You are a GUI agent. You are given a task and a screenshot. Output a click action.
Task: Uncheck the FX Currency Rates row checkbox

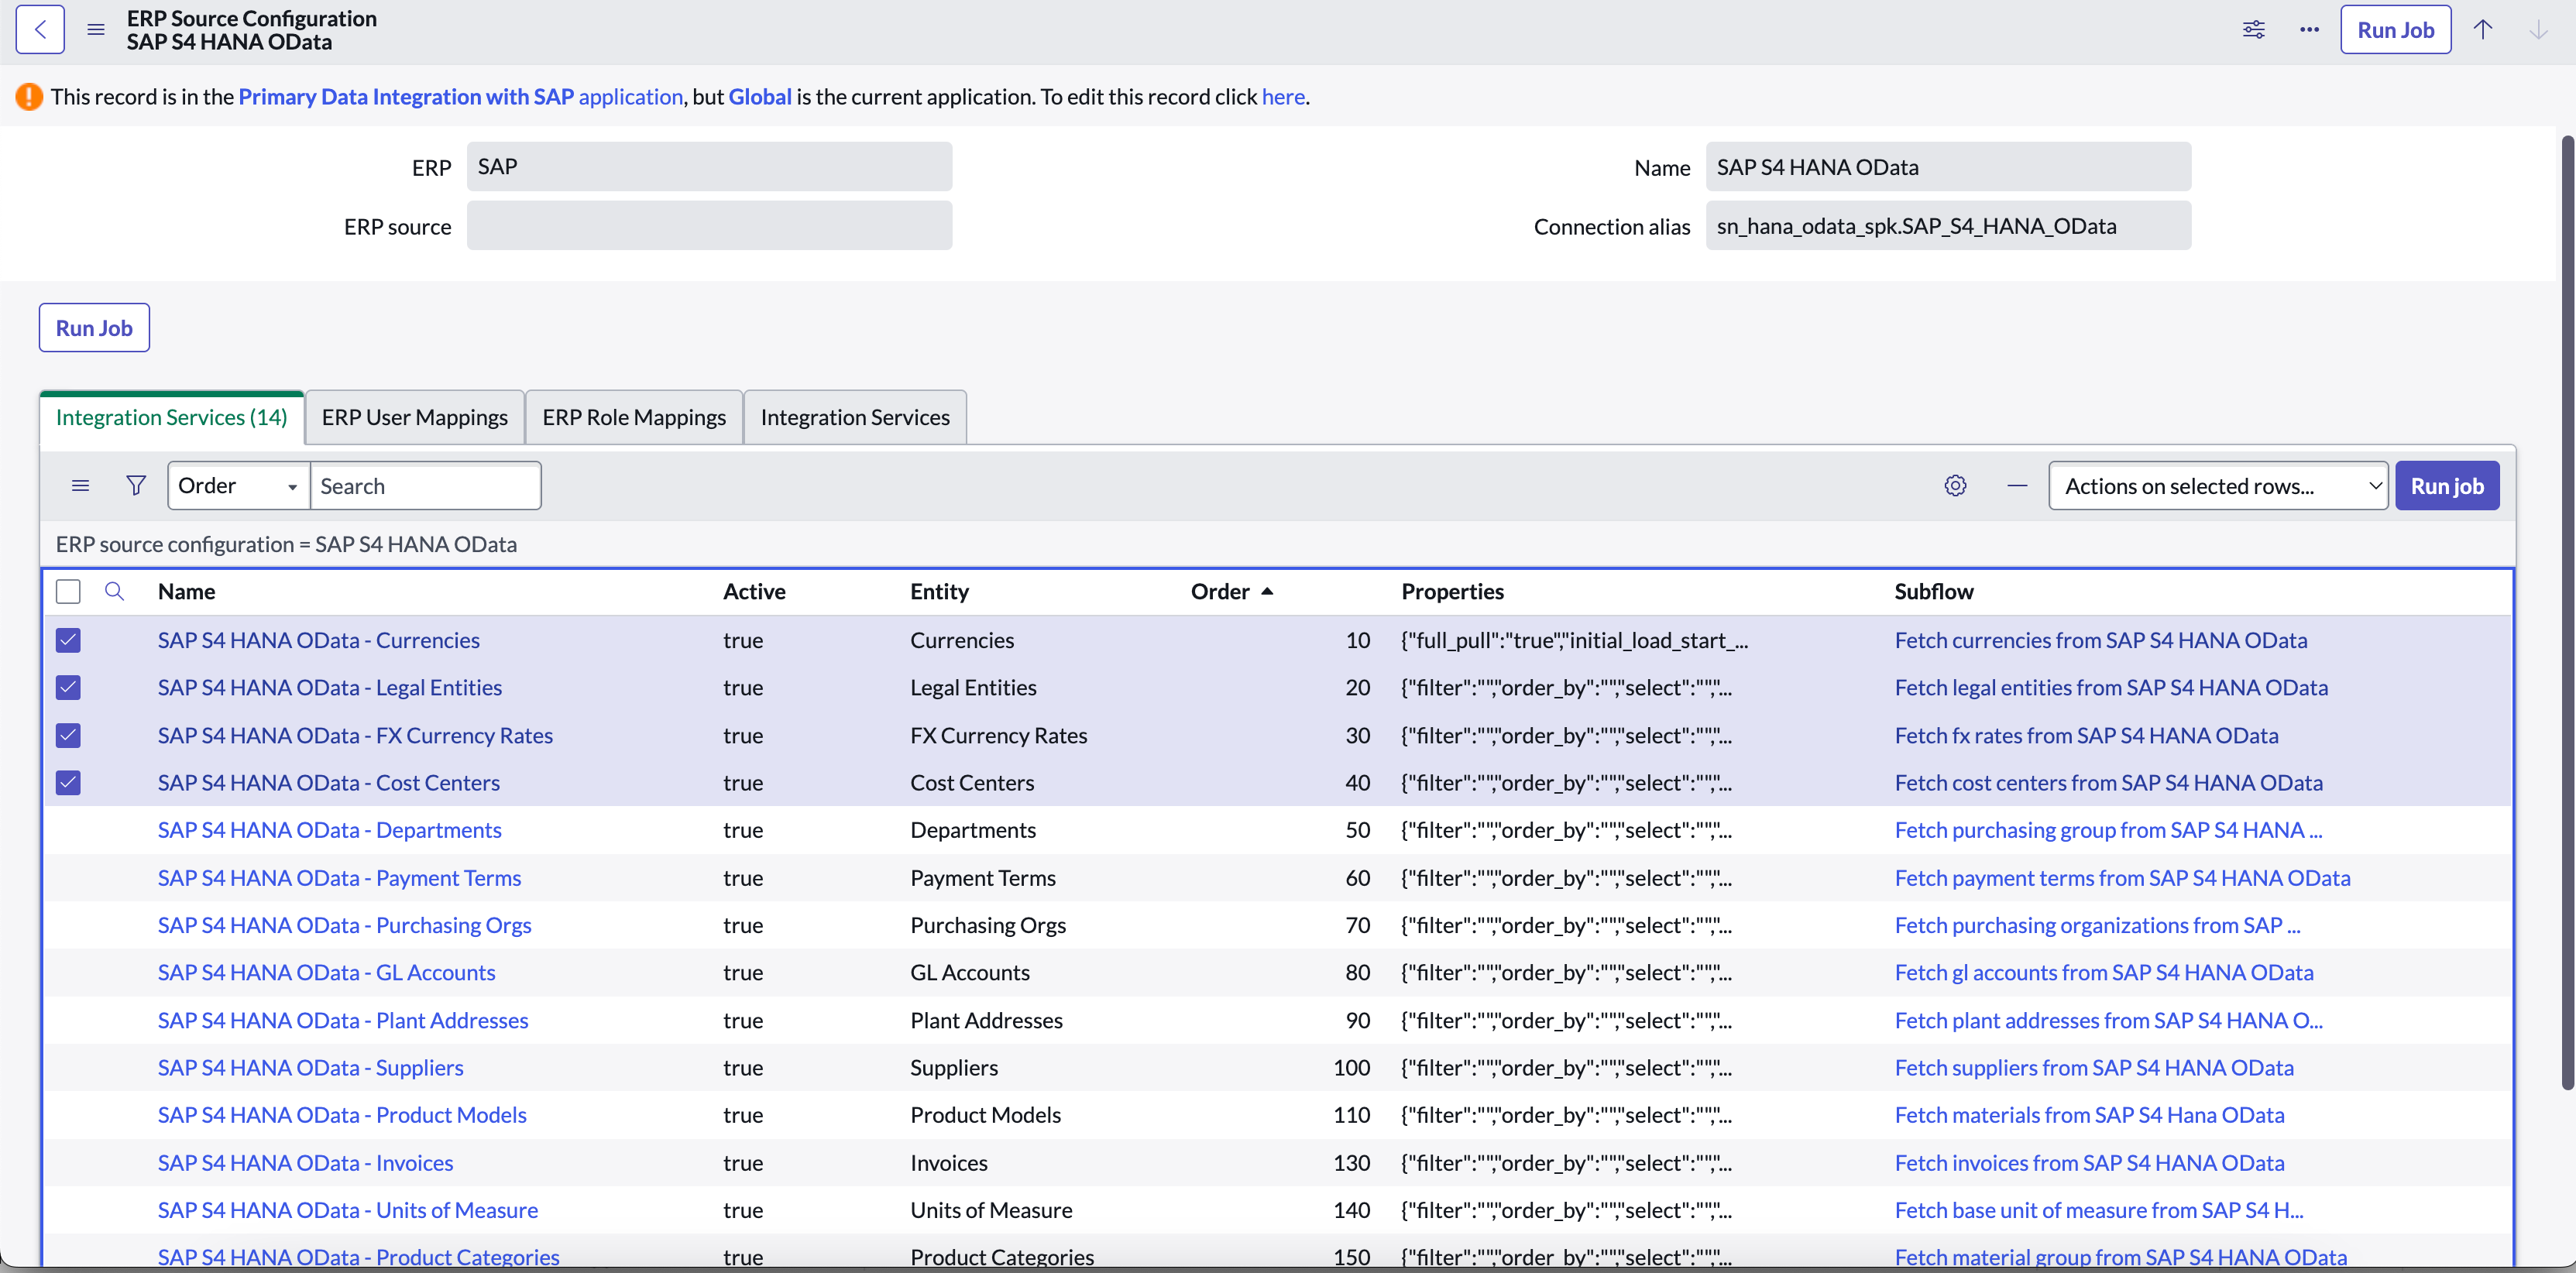click(68, 736)
